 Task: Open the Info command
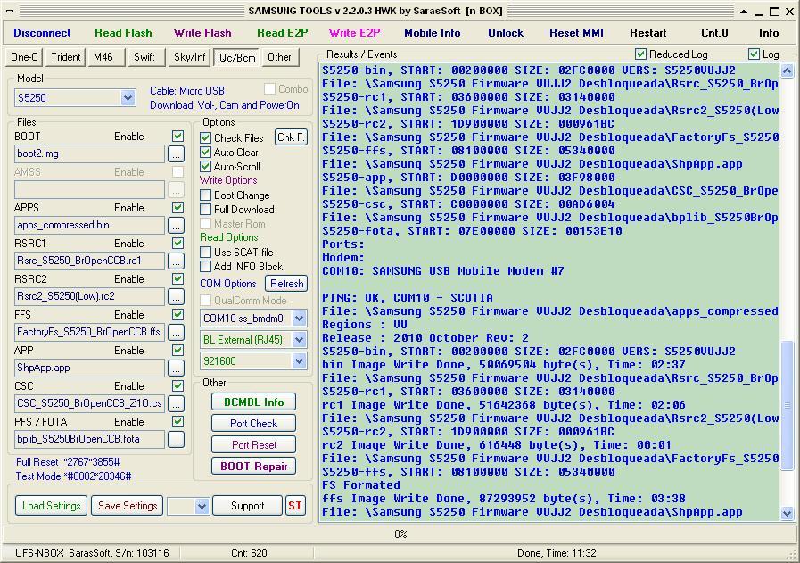pyautogui.click(x=769, y=33)
